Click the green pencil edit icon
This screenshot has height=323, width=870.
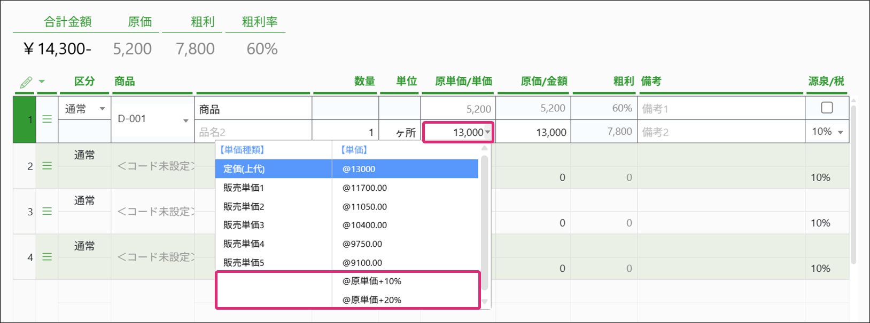coord(26,83)
